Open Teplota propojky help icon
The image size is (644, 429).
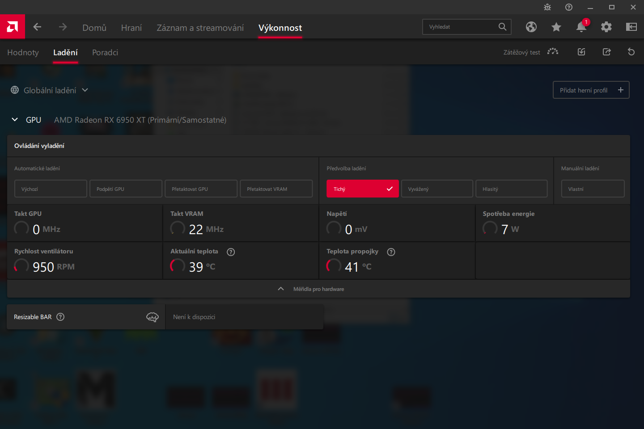pyautogui.click(x=391, y=252)
